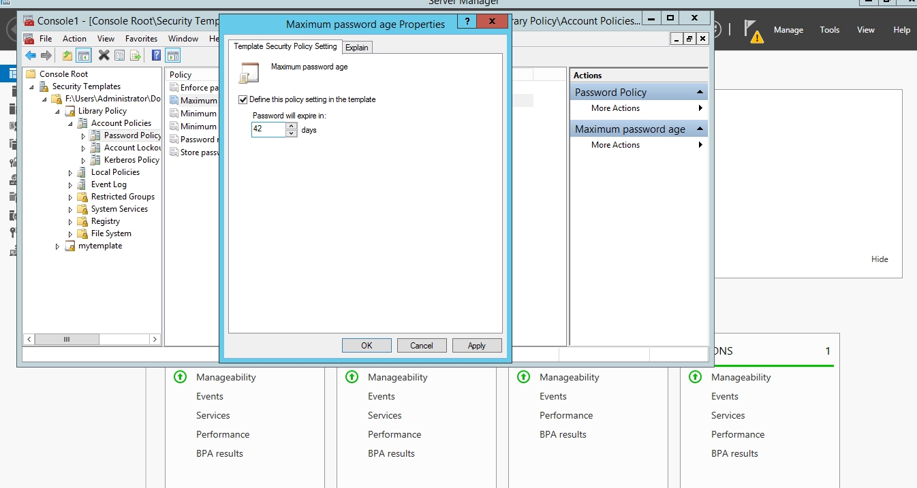Viewport: 917px width, 488px height.
Task: Click the password expiry days input field
Action: coord(268,129)
